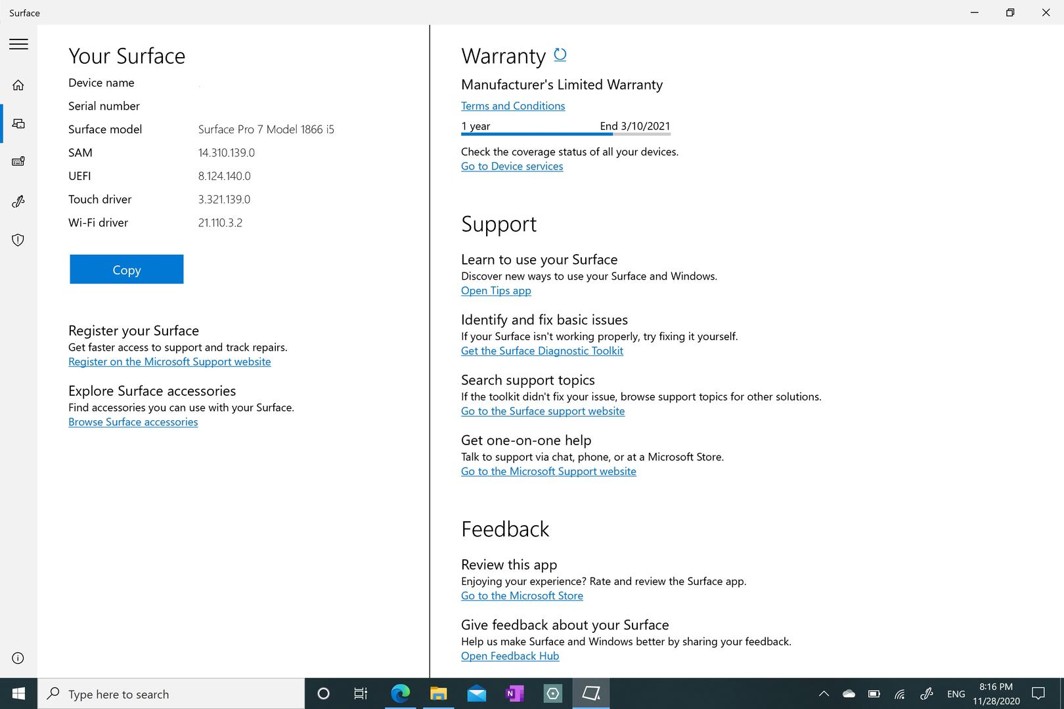This screenshot has height=709, width=1064.
Task: Select UEFI version 8.124.140.0
Action: pos(225,176)
